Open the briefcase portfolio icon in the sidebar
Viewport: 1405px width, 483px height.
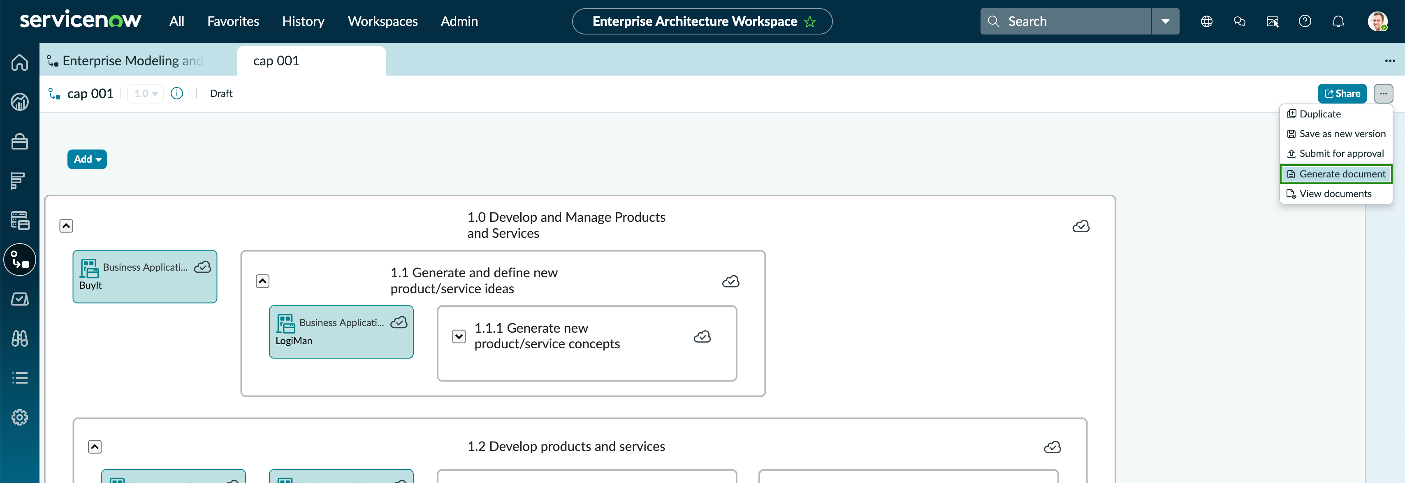(x=20, y=142)
